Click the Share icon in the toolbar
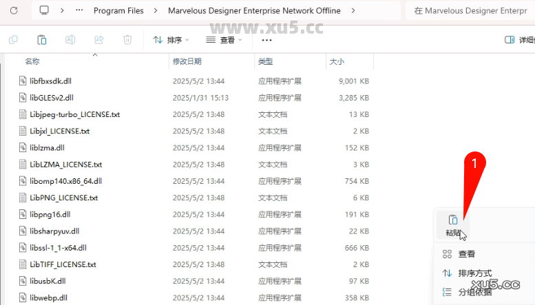The width and height of the screenshot is (535, 305). coord(98,40)
